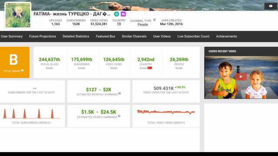The image size is (278, 156).
Task: Click the Total Video Views (Weekly) chart
Action: click(x=166, y=112)
